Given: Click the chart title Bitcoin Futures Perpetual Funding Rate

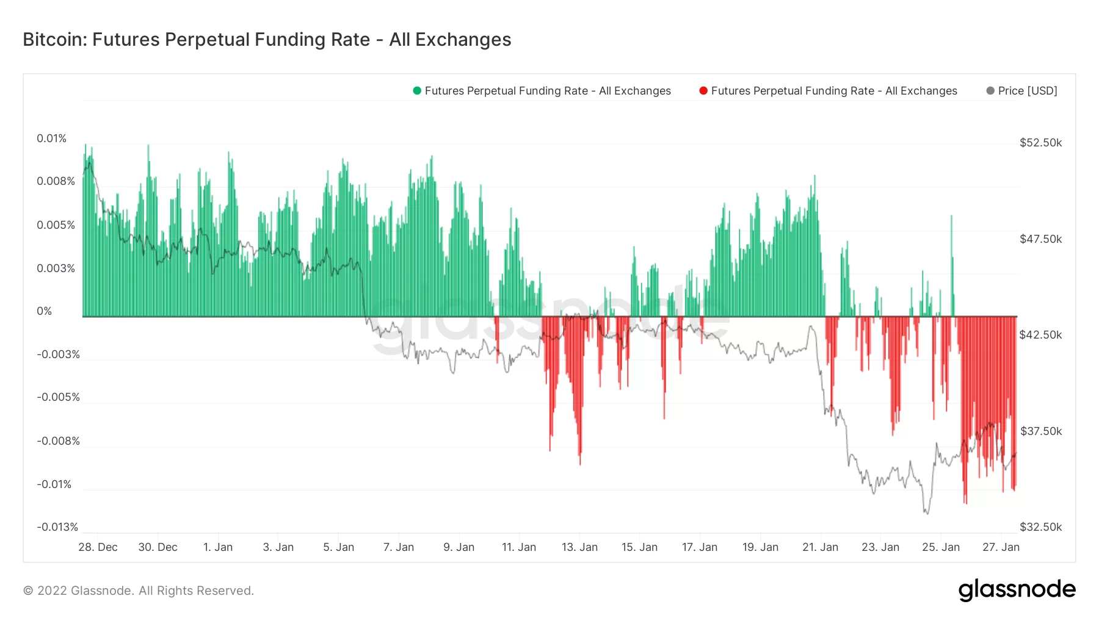Looking at the screenshot, I should point(267,40).
